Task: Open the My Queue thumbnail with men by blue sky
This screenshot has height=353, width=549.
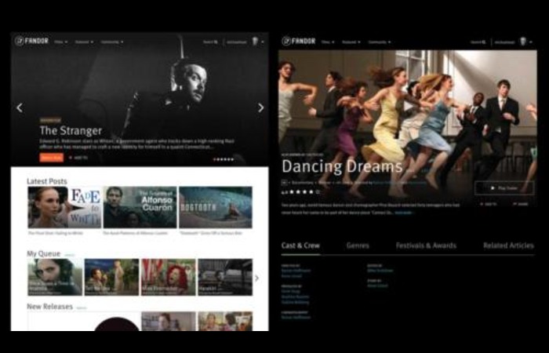Action: [x=111, y=277]
